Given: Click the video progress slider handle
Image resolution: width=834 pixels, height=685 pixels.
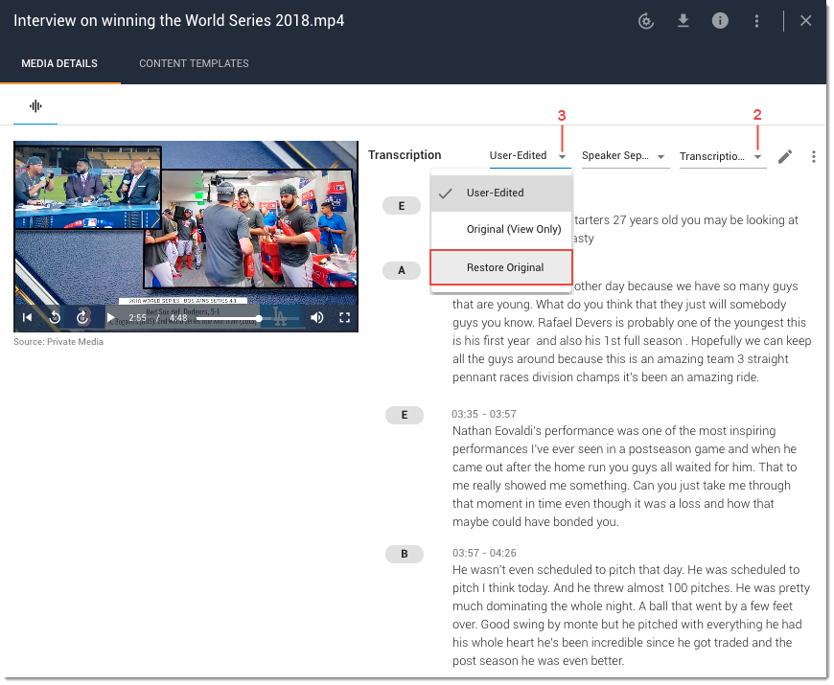Looking at the screenshot, I should click(x=259, y=318).
